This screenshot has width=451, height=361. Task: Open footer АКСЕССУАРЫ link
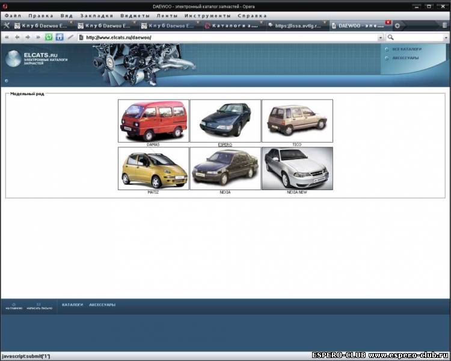(102, 304)
